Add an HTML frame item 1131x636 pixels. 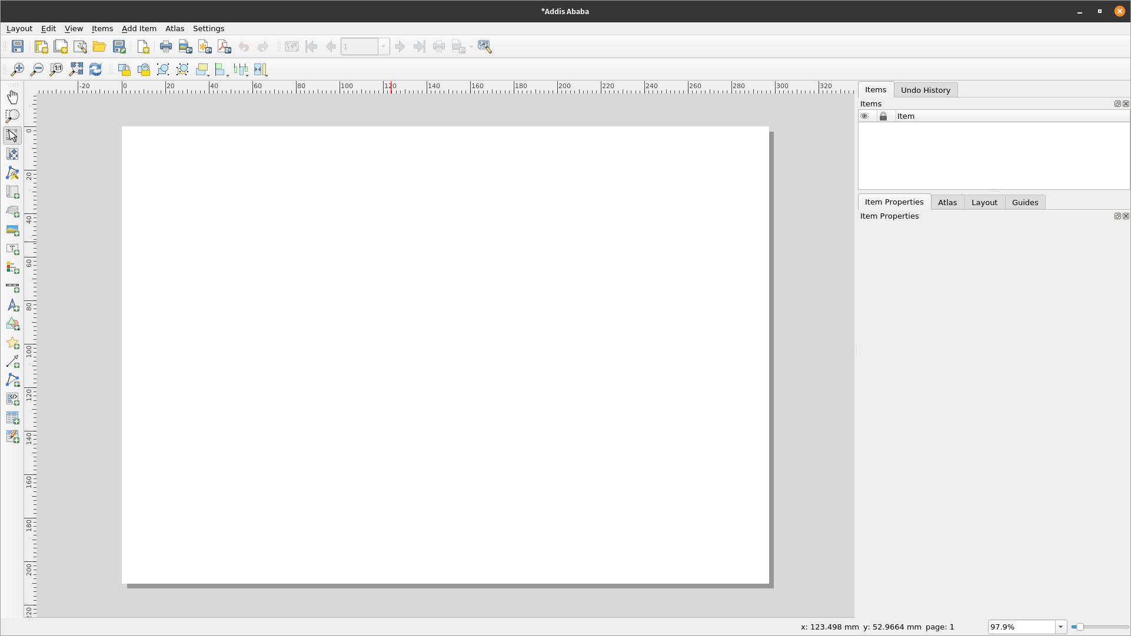[12, 399]
